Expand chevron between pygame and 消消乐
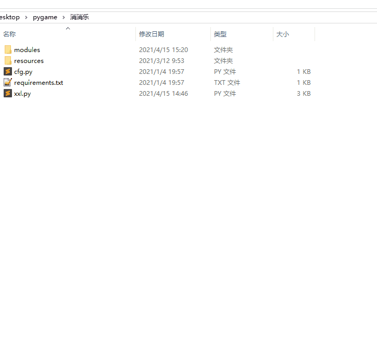The height and width of the screenshot is (342, 377). click(x=64, y=17)
